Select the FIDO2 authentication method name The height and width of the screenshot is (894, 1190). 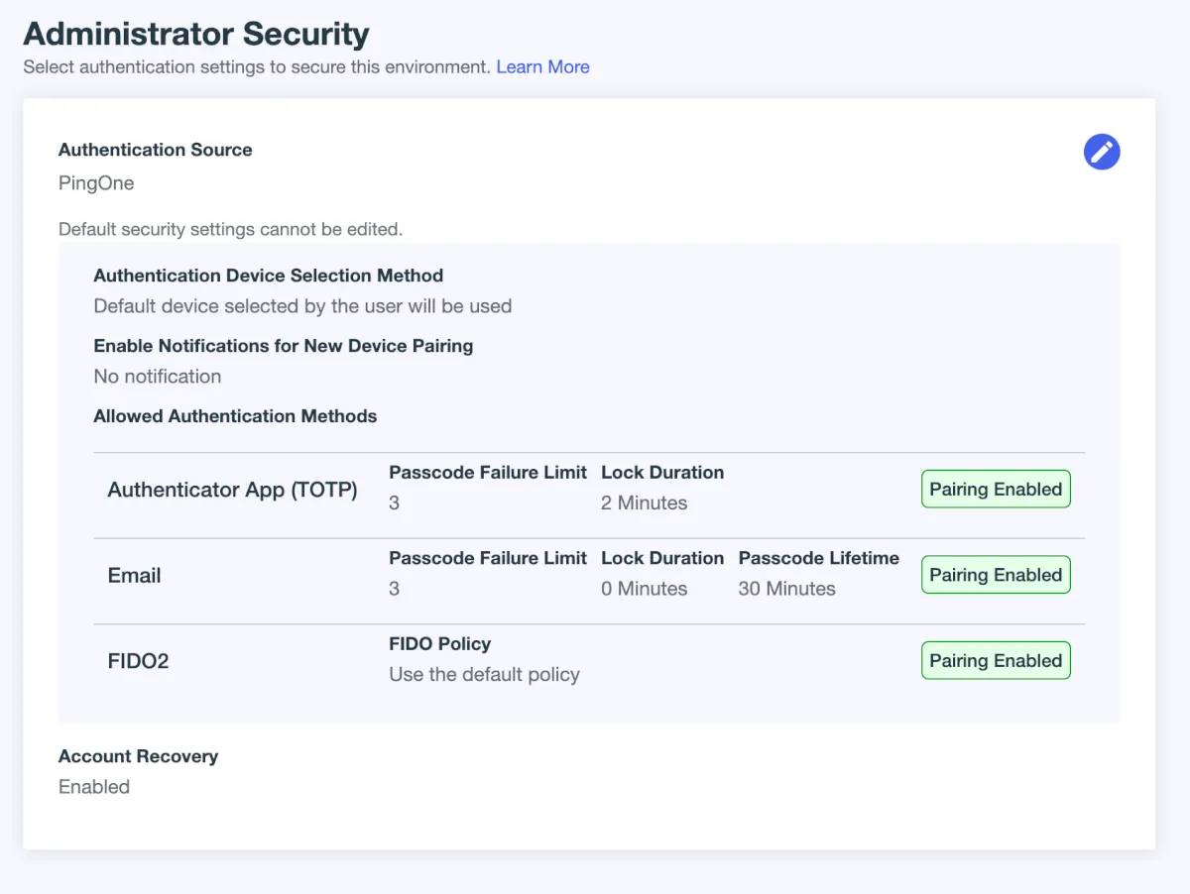tap(138, 661)
